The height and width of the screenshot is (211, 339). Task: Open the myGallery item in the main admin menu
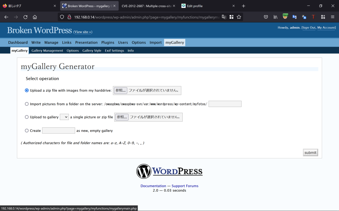pyautogui.click(x=175, y=42)
